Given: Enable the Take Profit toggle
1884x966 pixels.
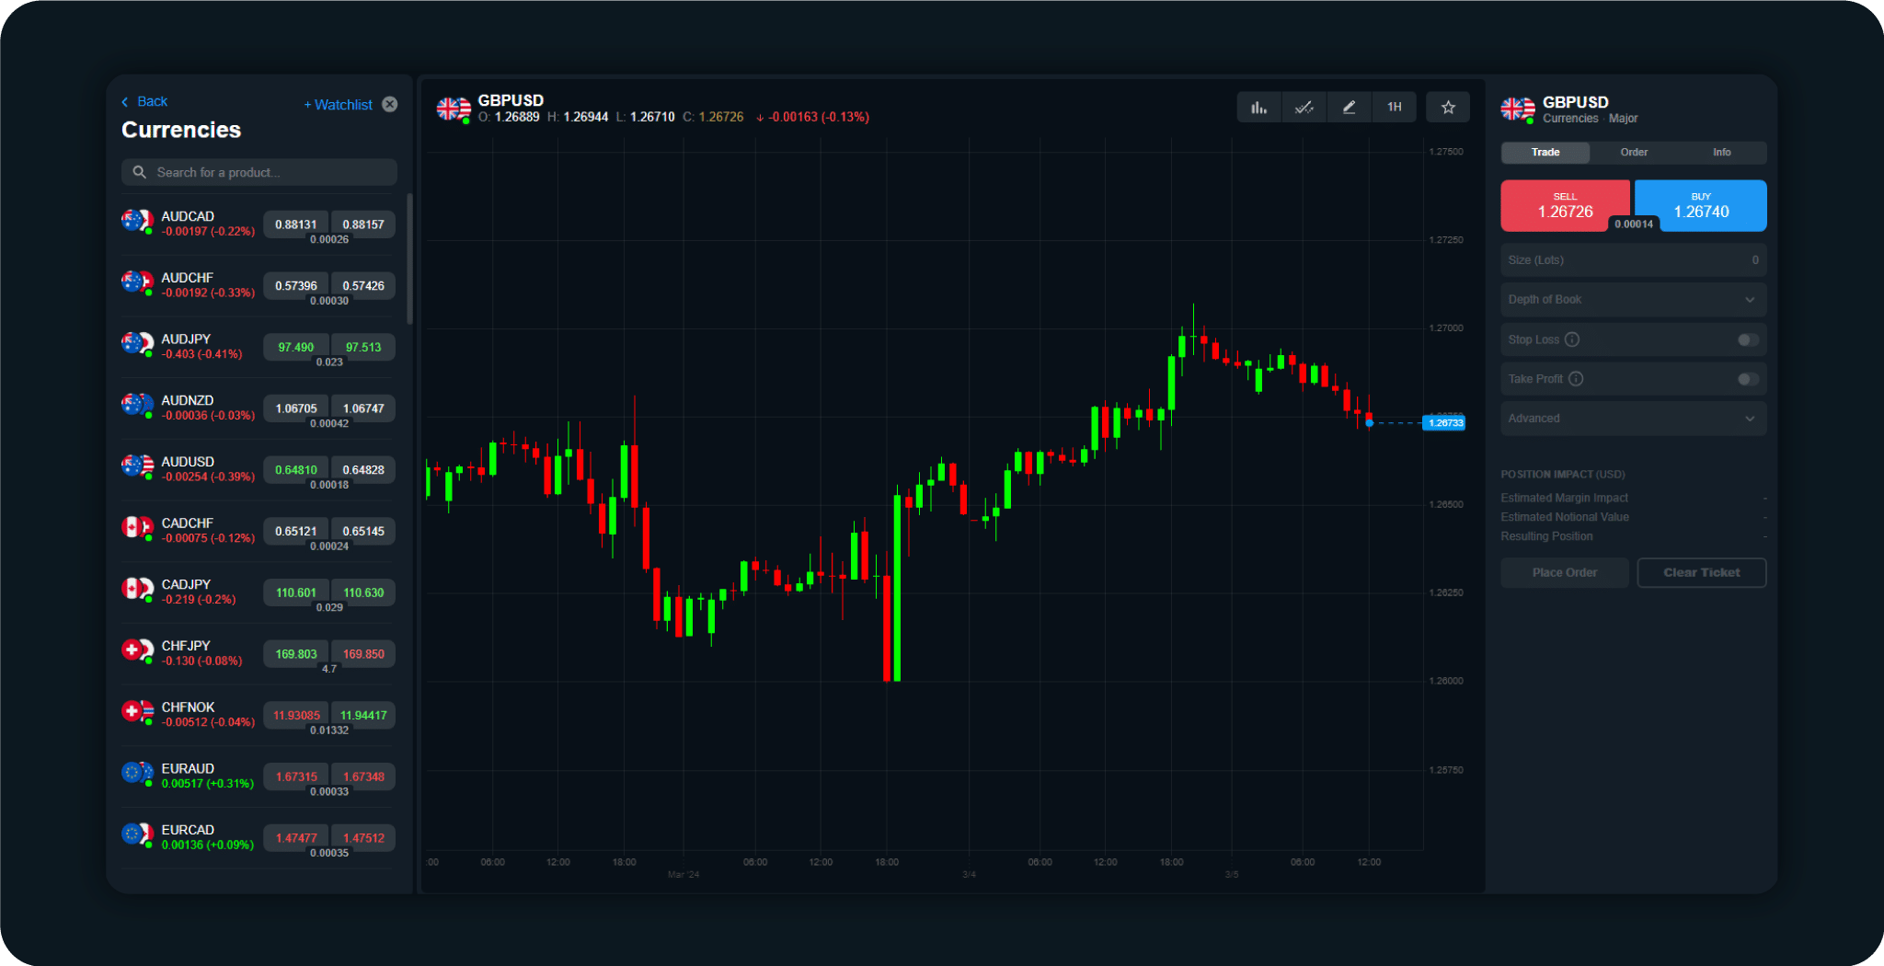Looking at the screenshot, I should [x=1747, y=379].
